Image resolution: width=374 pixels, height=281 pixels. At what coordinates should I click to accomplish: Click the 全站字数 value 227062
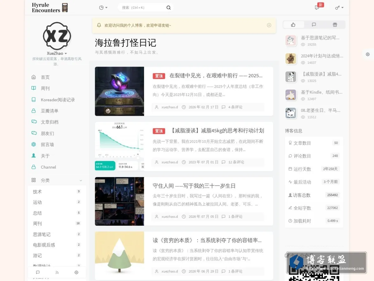(x=333, y=208)
